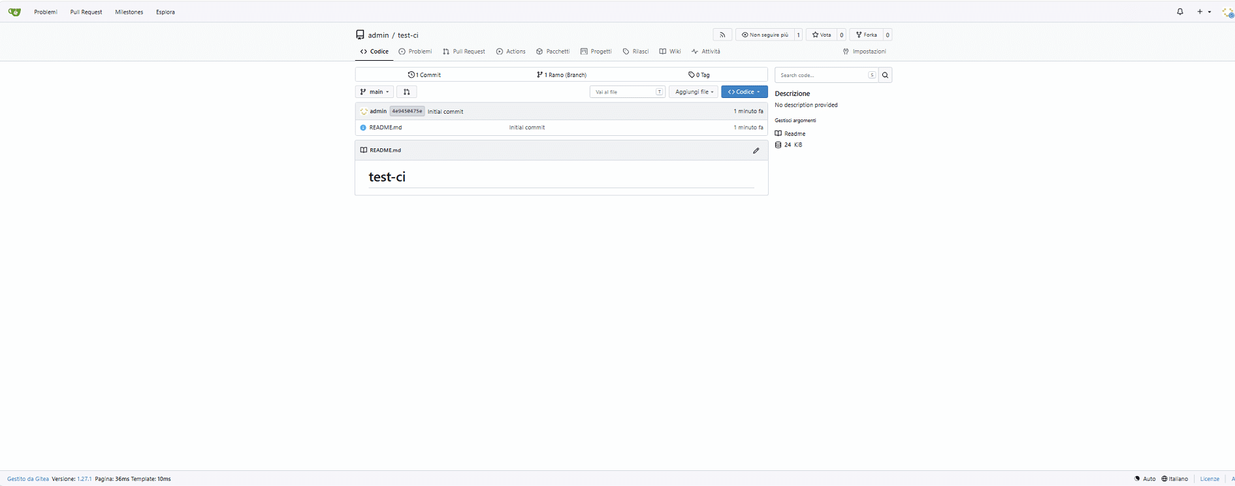Toggle the Vota star button
1235x486 pixels.
click(822, 35)
